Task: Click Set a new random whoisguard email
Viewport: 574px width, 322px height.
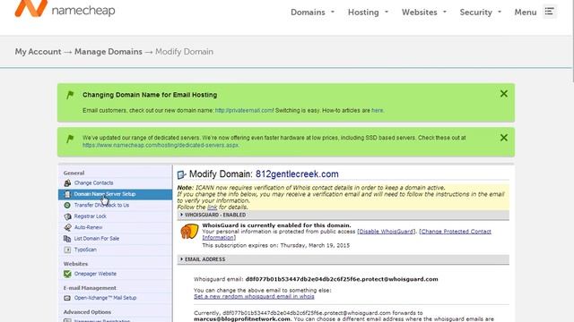Action: pyautogui.click(x=254, y=296)
